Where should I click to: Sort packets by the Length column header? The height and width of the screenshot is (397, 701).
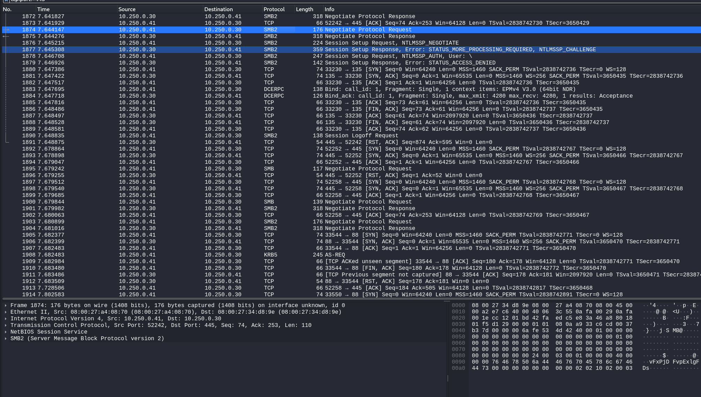point(309,9)
